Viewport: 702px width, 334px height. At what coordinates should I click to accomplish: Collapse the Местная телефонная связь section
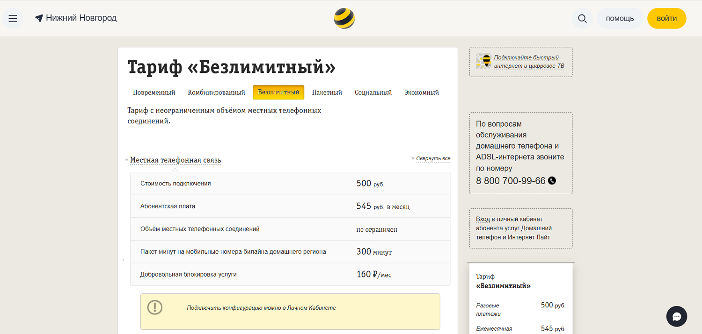point(175,160)
